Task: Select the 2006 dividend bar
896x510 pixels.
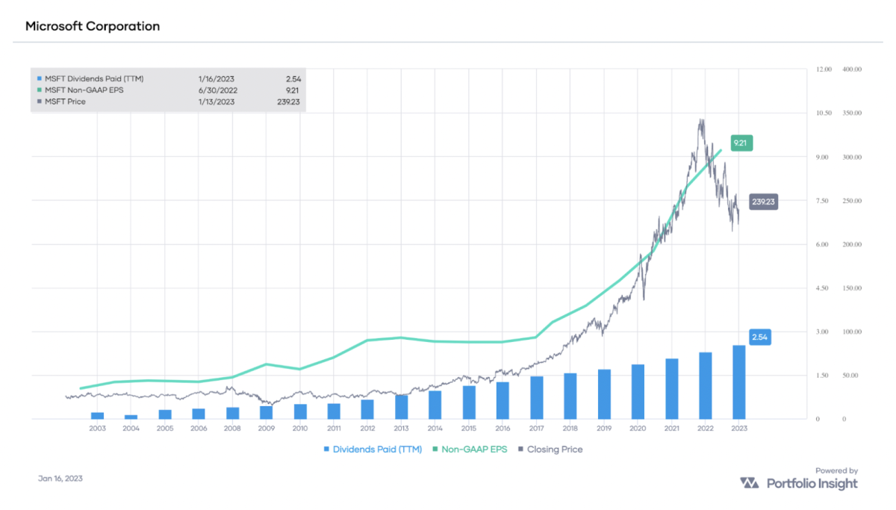Action: coord(199,414)
